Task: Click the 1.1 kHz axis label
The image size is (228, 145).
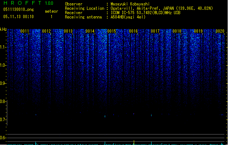Action: [3, 47]
